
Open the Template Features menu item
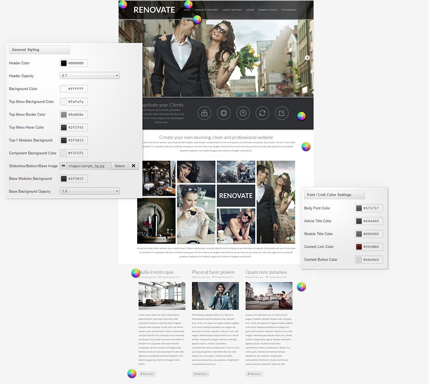click(x=206, y=10)
